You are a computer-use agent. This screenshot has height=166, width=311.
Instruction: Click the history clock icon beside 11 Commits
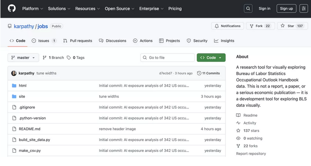pos(199,73)
